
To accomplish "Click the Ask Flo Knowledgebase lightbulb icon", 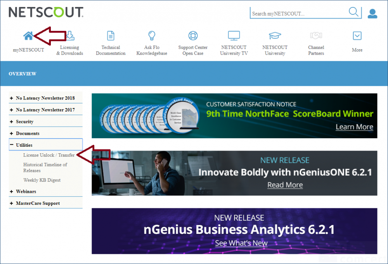I will (x=152, y=36).
